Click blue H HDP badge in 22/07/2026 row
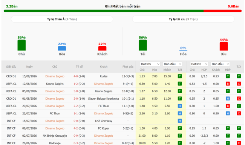The image size is (245, 145). [x=228, y=113]
